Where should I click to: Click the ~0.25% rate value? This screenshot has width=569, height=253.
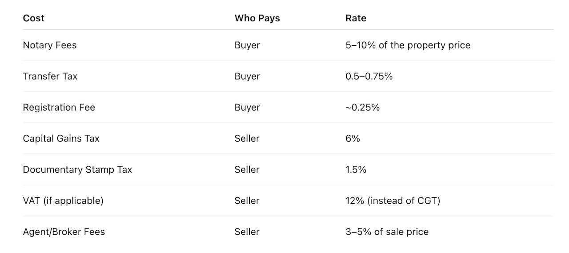pyautogui.click(x=362, y=107)
